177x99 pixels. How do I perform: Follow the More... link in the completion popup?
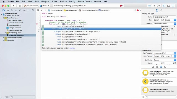coord(72,48)
